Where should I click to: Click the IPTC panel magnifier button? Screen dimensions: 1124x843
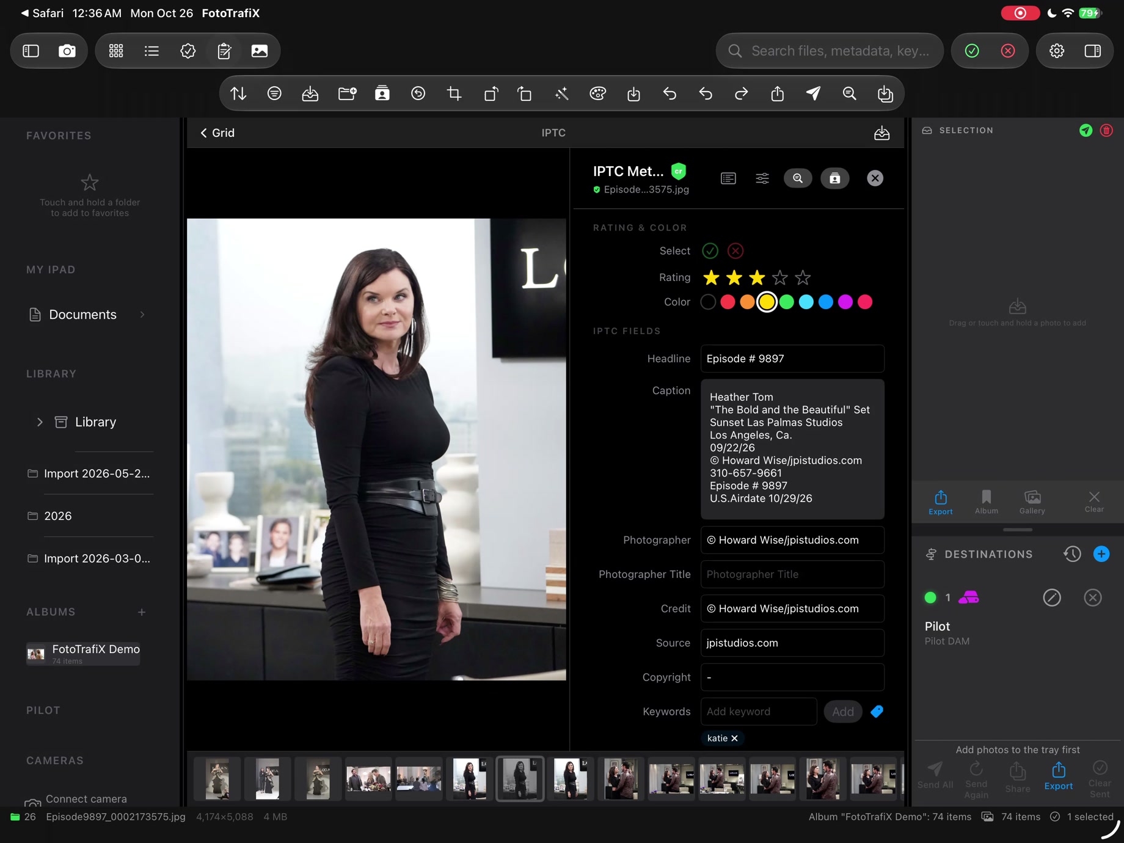798,178
